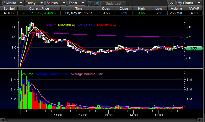205x122 pixels.
Task: Click the 3.65 high value
Action: (141, 13)
